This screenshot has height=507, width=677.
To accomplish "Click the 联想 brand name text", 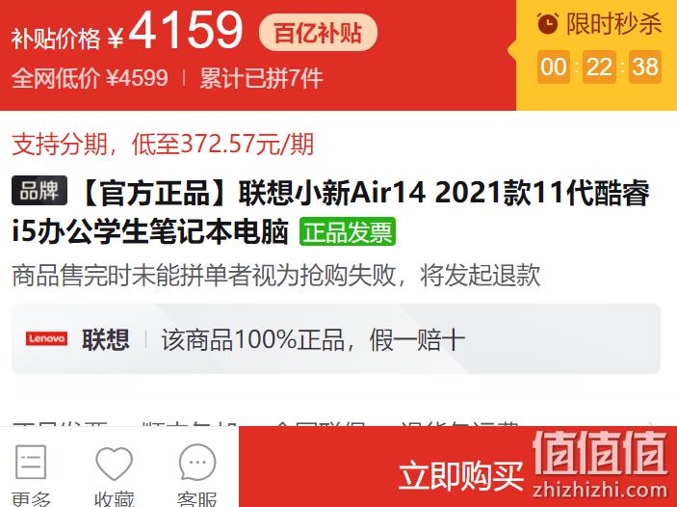I will (106, 339).
